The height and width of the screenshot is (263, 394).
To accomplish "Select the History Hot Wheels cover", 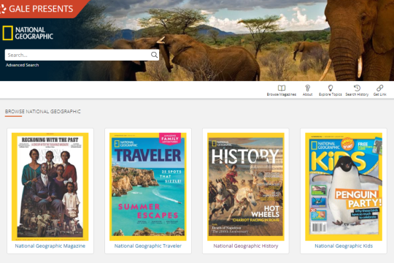I will click(x=246, y=187).
